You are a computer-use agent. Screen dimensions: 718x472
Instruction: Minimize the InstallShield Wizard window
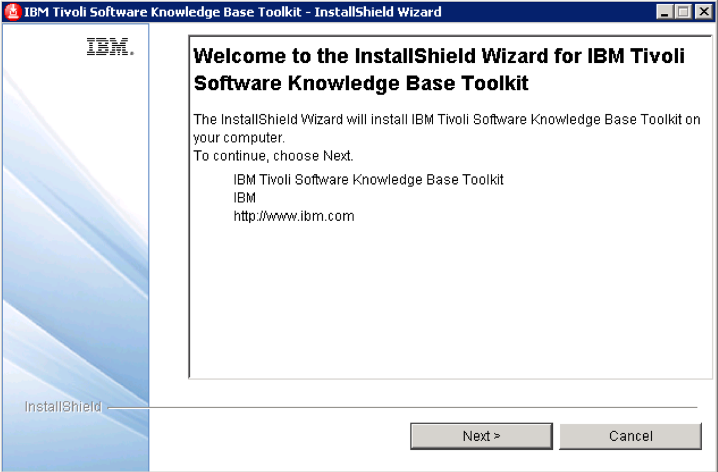(x=664, y=12)
